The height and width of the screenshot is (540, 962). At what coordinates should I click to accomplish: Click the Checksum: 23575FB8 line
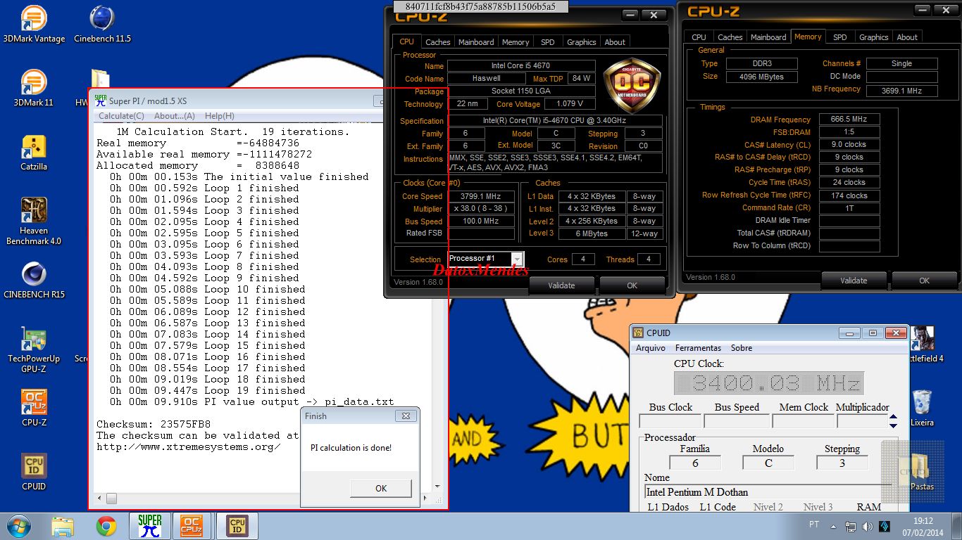(154, 424)
